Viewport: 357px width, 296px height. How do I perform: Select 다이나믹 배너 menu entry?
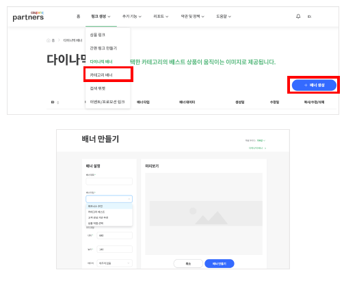[x=101, y=62]
